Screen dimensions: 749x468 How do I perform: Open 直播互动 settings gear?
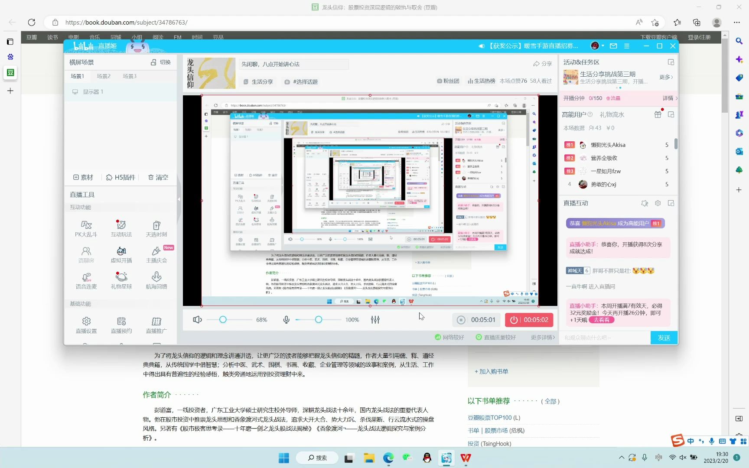[x=658, y=203]
